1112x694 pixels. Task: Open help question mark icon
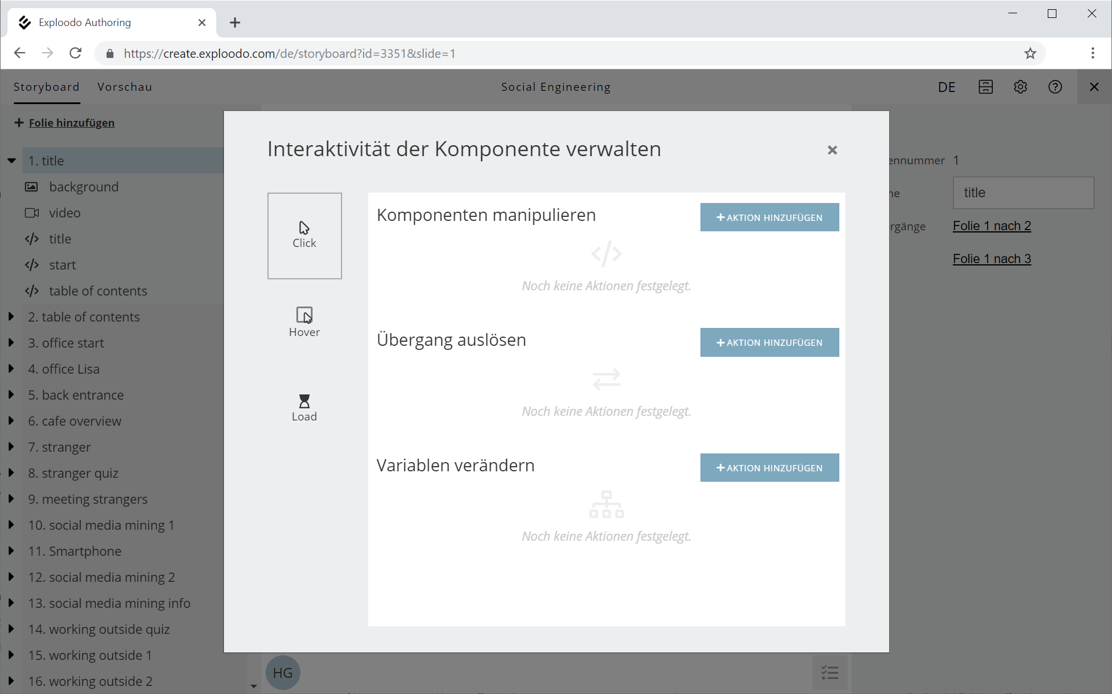(x=1055, y=87)
